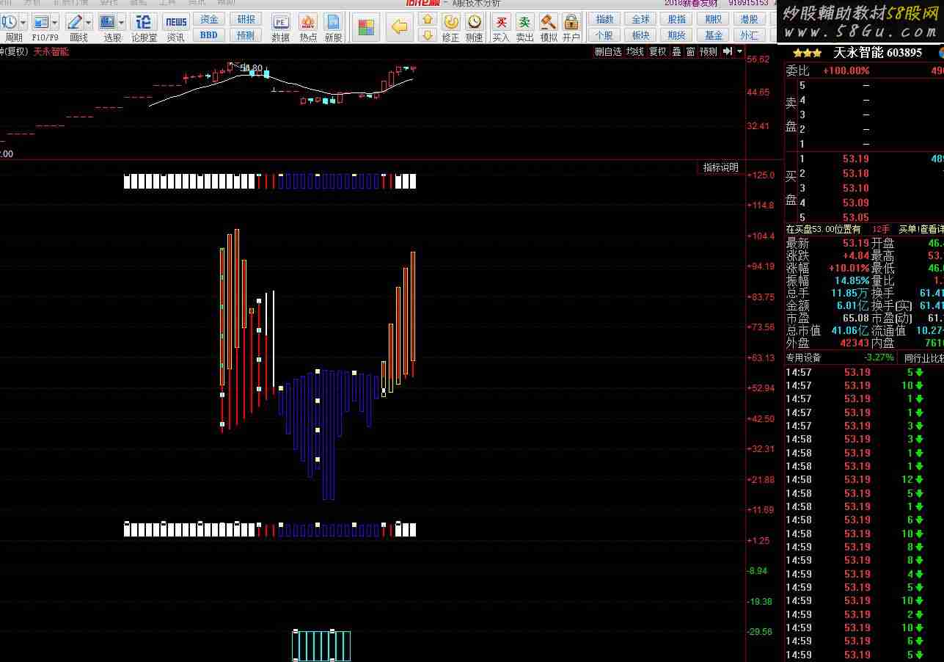Click the cyan bar cluster at the chart bottom
This screenshot has height=662, width=944.
tap(321, 646)
